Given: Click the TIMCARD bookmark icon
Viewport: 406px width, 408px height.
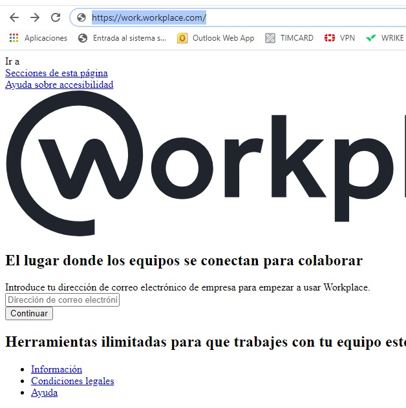Looking at the screenshot, I should (x=270, y=38).
